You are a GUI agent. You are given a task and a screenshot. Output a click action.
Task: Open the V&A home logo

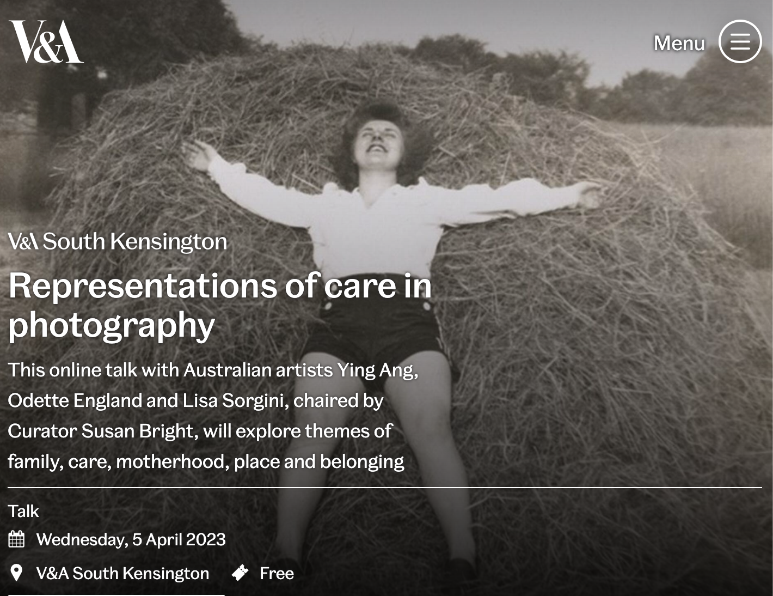pos(46,42)
